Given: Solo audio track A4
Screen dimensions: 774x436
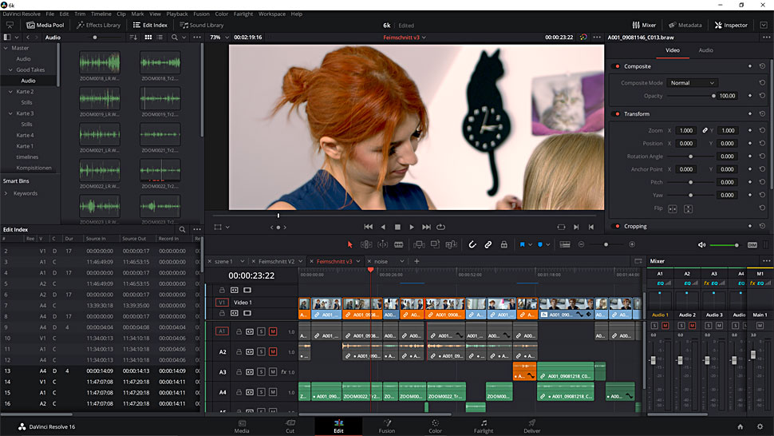Looking at the screenshot, I should 261,392.
